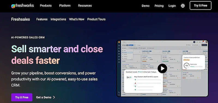This screenshot has width=218, height=103.
Task: Open Product Tours in the sub-navigation
Action: pos(96,19)
